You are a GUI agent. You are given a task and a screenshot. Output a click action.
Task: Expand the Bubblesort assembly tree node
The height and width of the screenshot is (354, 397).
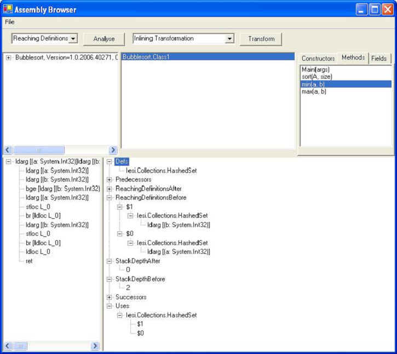coord(9,57)
